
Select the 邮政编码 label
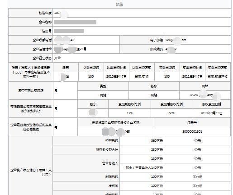point(157,49)
